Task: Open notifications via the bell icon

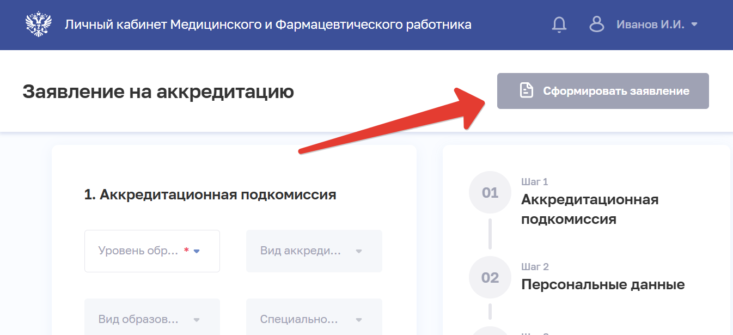Action: click(559, 25)
